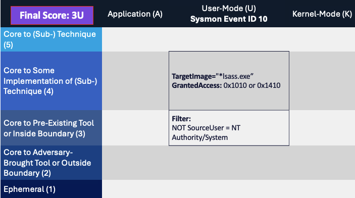Click empty Kernel-Mode cell in level 3 row
355x198 pixels.
(x=322, y=128)
